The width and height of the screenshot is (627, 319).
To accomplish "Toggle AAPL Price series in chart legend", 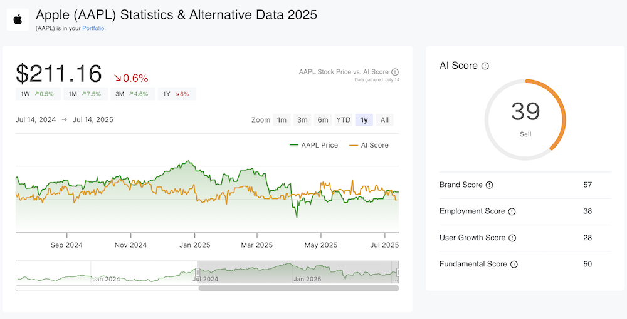I will click(x=313, y=145).
